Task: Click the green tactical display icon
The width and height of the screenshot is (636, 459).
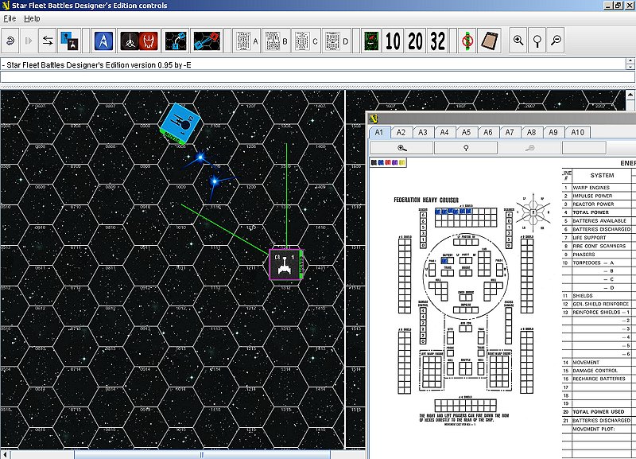Action: coord(371,41)
